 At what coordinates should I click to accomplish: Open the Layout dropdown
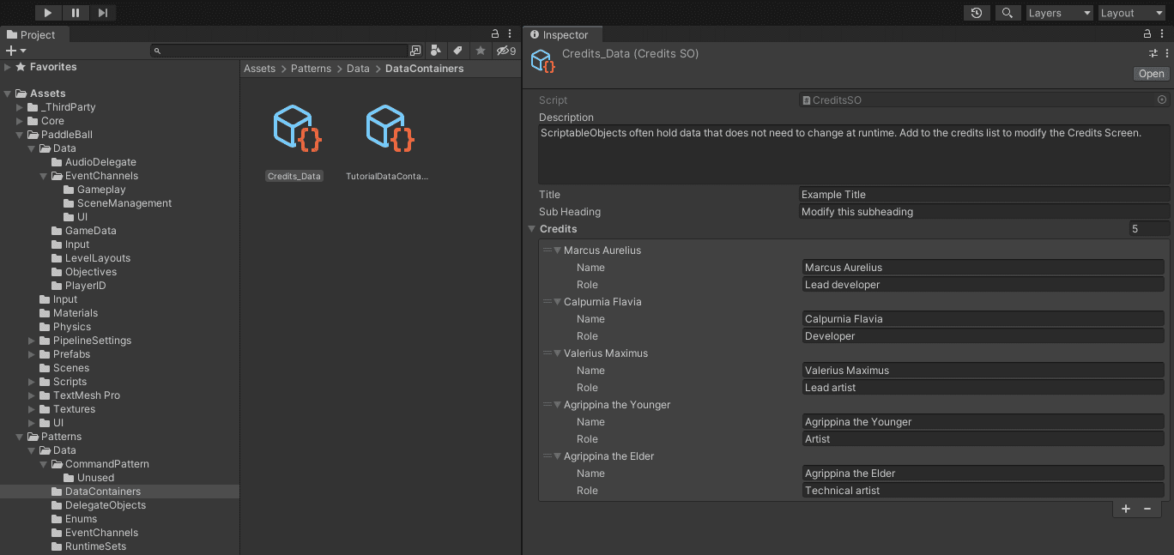(x=1130, y=13)
